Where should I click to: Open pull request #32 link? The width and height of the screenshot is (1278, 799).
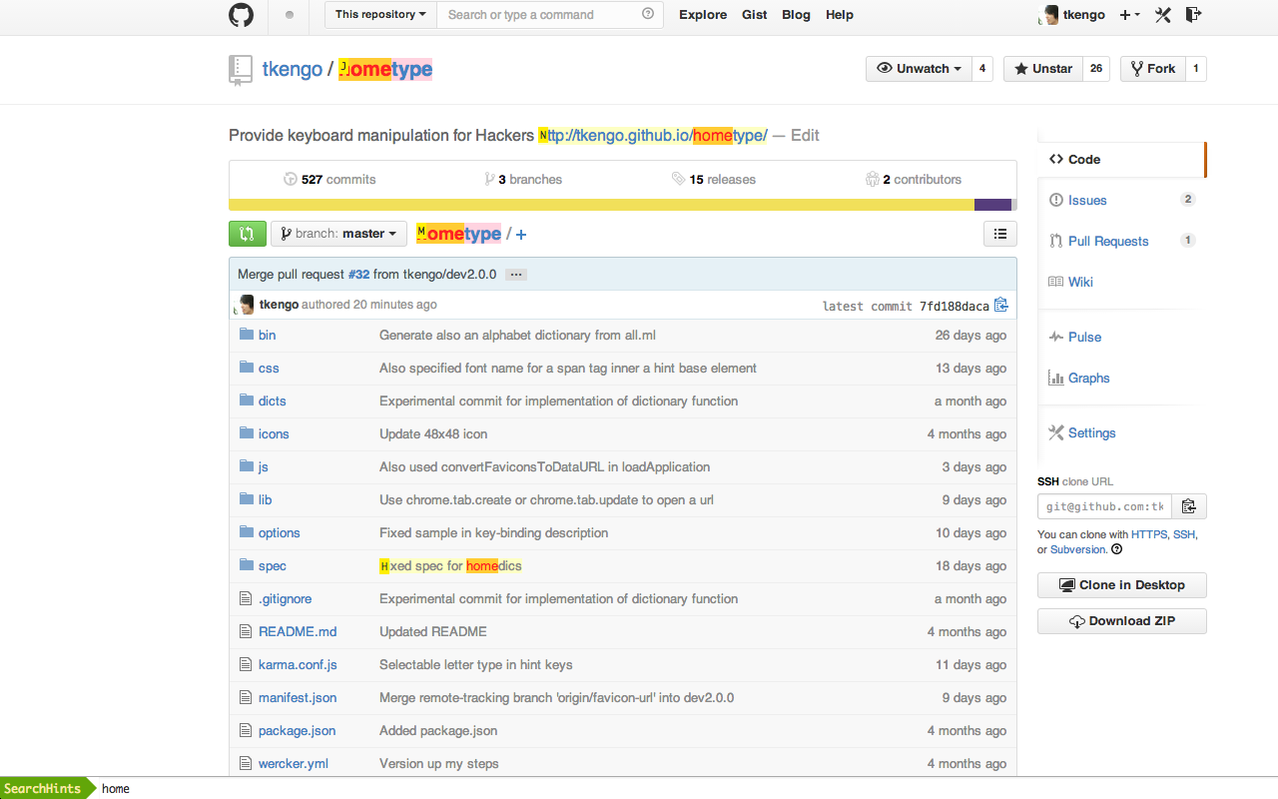pos(358,275)
